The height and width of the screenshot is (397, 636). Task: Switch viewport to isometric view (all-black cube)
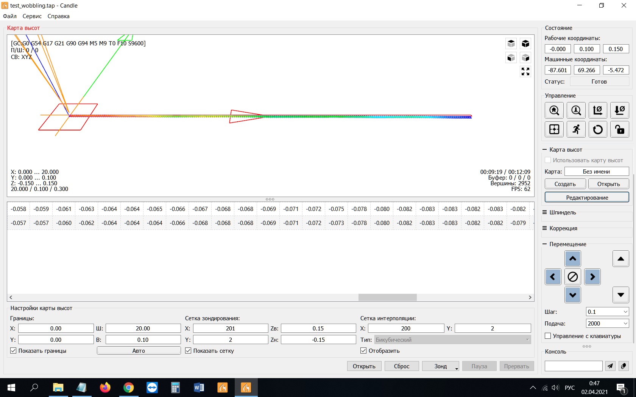tap(525, 43)
